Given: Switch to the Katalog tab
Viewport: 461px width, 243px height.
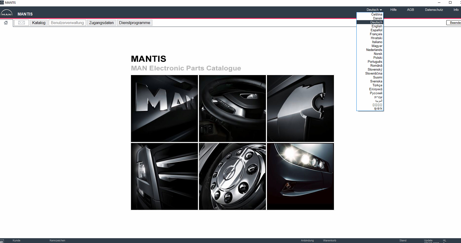Looking at the screenshot, I should (x=38, y=23).
